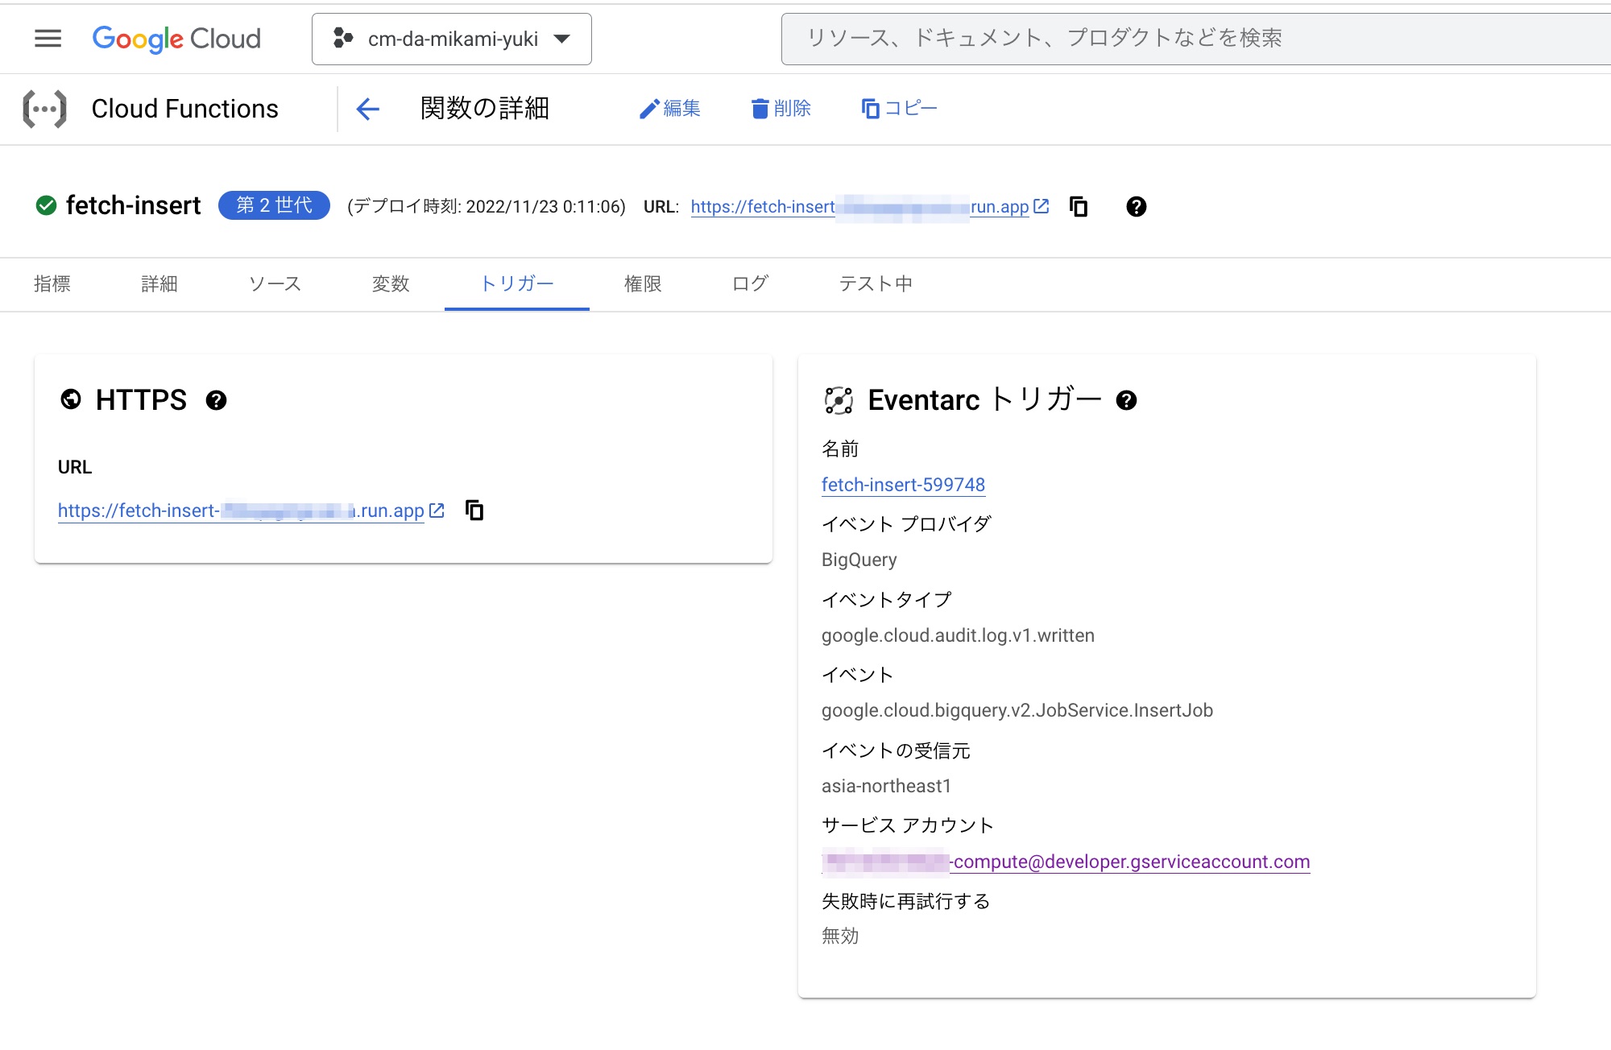Click 編集 to edit the function
Viewport: 1611px width, 1050px height.
click(x=671, y=109)
